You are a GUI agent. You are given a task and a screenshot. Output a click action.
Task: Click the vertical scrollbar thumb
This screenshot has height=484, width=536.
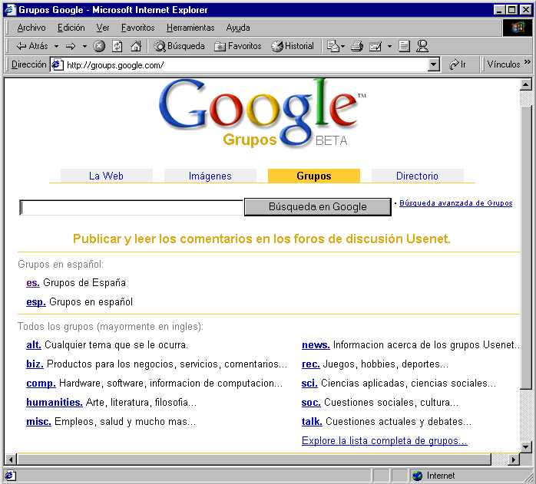point(526,246)
